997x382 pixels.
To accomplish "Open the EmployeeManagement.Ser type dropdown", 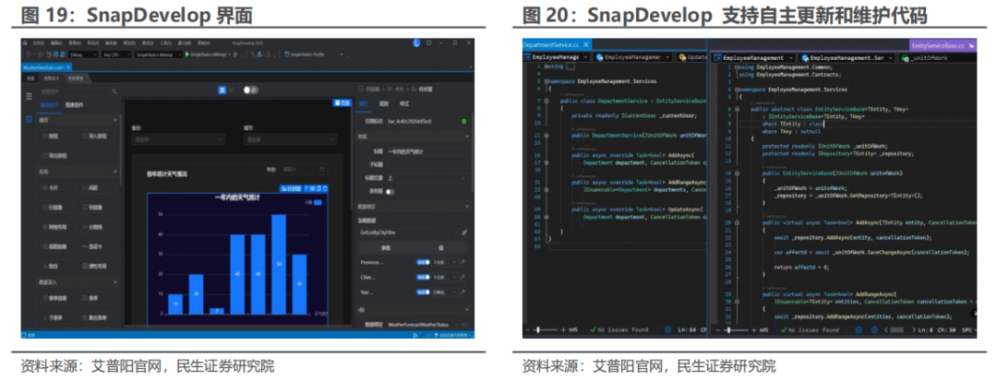I will [x=847, y=58].
